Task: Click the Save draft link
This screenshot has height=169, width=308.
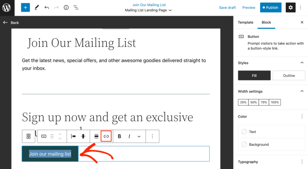Action: click(227, 8)
